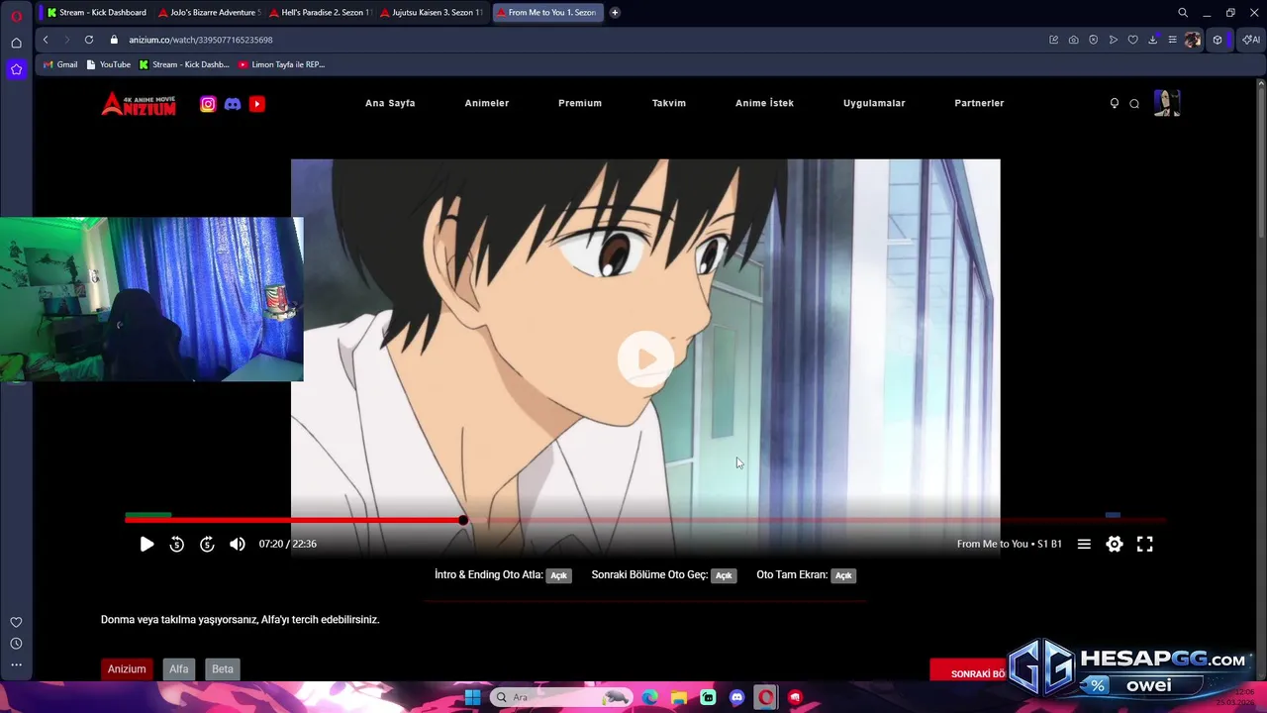Switch to the Alfa player source
The width and height of the screenshot is (1267, 713).
[178, 669]
